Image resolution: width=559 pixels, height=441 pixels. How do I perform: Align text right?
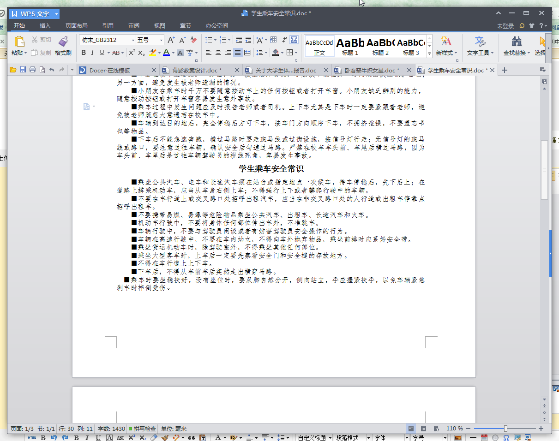point(228,53)
